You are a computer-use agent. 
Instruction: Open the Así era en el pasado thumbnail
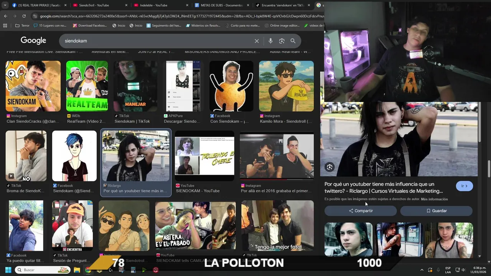point(195,226)
